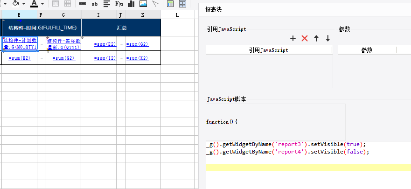Click the '报表块' dialog title
The height and width of the screenshot is (189, 411).
(x=214, y=10)
